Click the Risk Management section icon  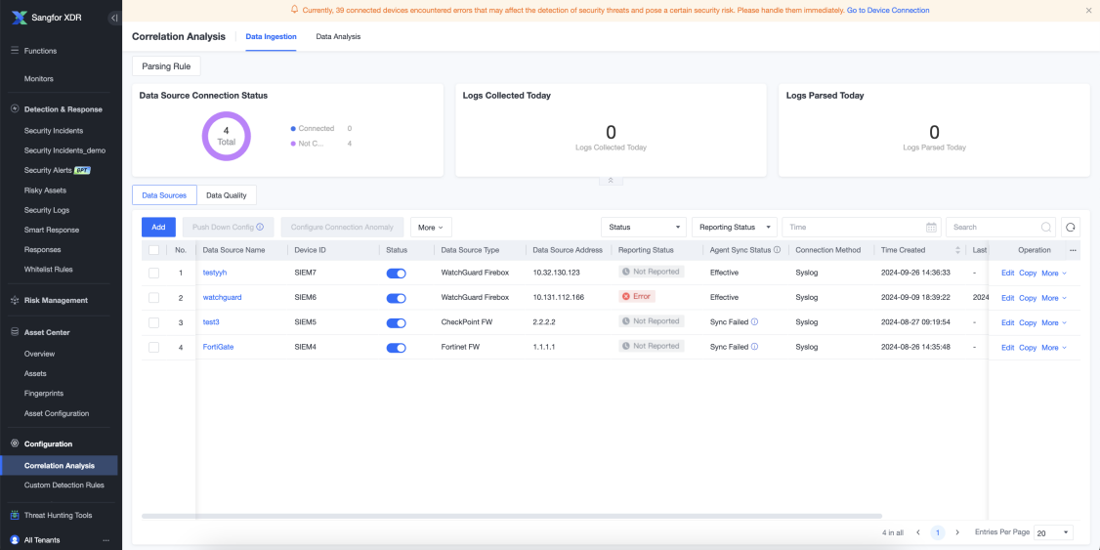click(x=15, y=300)
